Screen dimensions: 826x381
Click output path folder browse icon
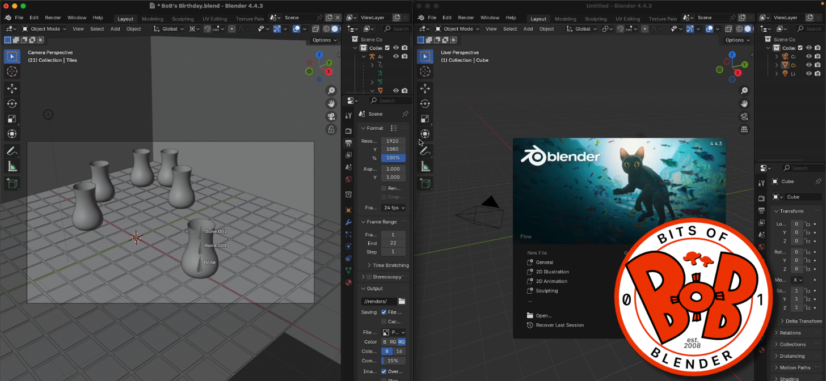tap(402, 301)
